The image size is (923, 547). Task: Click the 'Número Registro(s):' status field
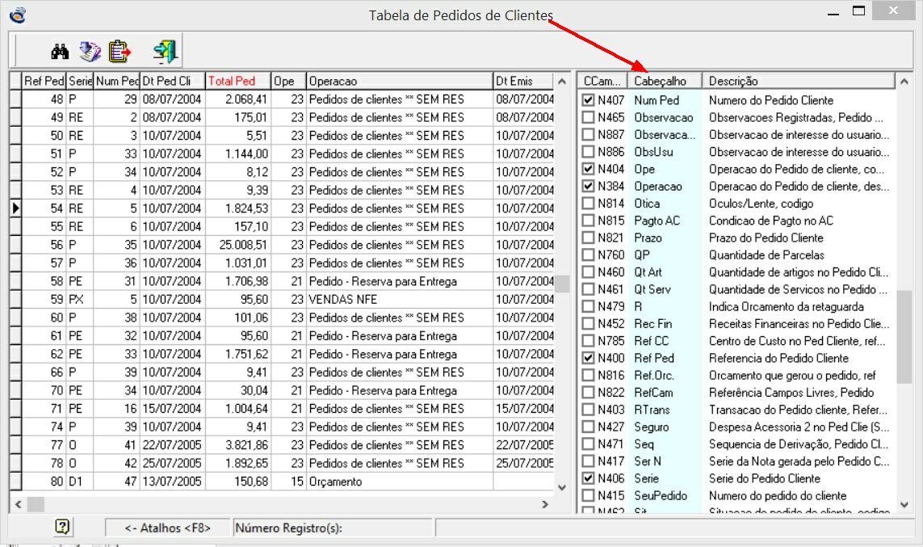(334, 528)
